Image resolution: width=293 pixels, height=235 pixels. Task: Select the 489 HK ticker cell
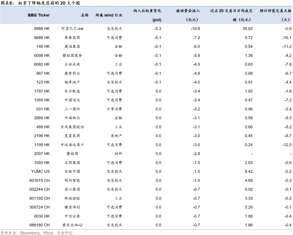tap(43, 127)
